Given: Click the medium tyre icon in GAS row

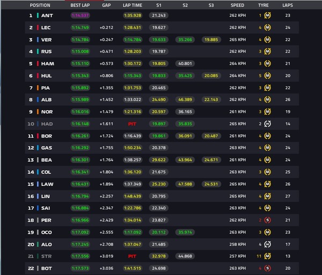Looking at the screenshot, I should tap(267, 148).
